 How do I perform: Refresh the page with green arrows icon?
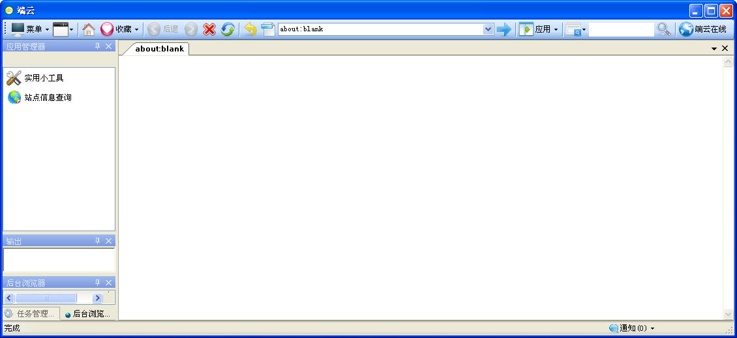[x=228, y=29]
